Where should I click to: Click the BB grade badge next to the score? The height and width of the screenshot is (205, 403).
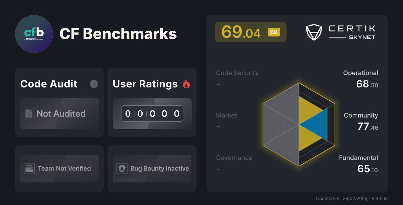[274, 32]
